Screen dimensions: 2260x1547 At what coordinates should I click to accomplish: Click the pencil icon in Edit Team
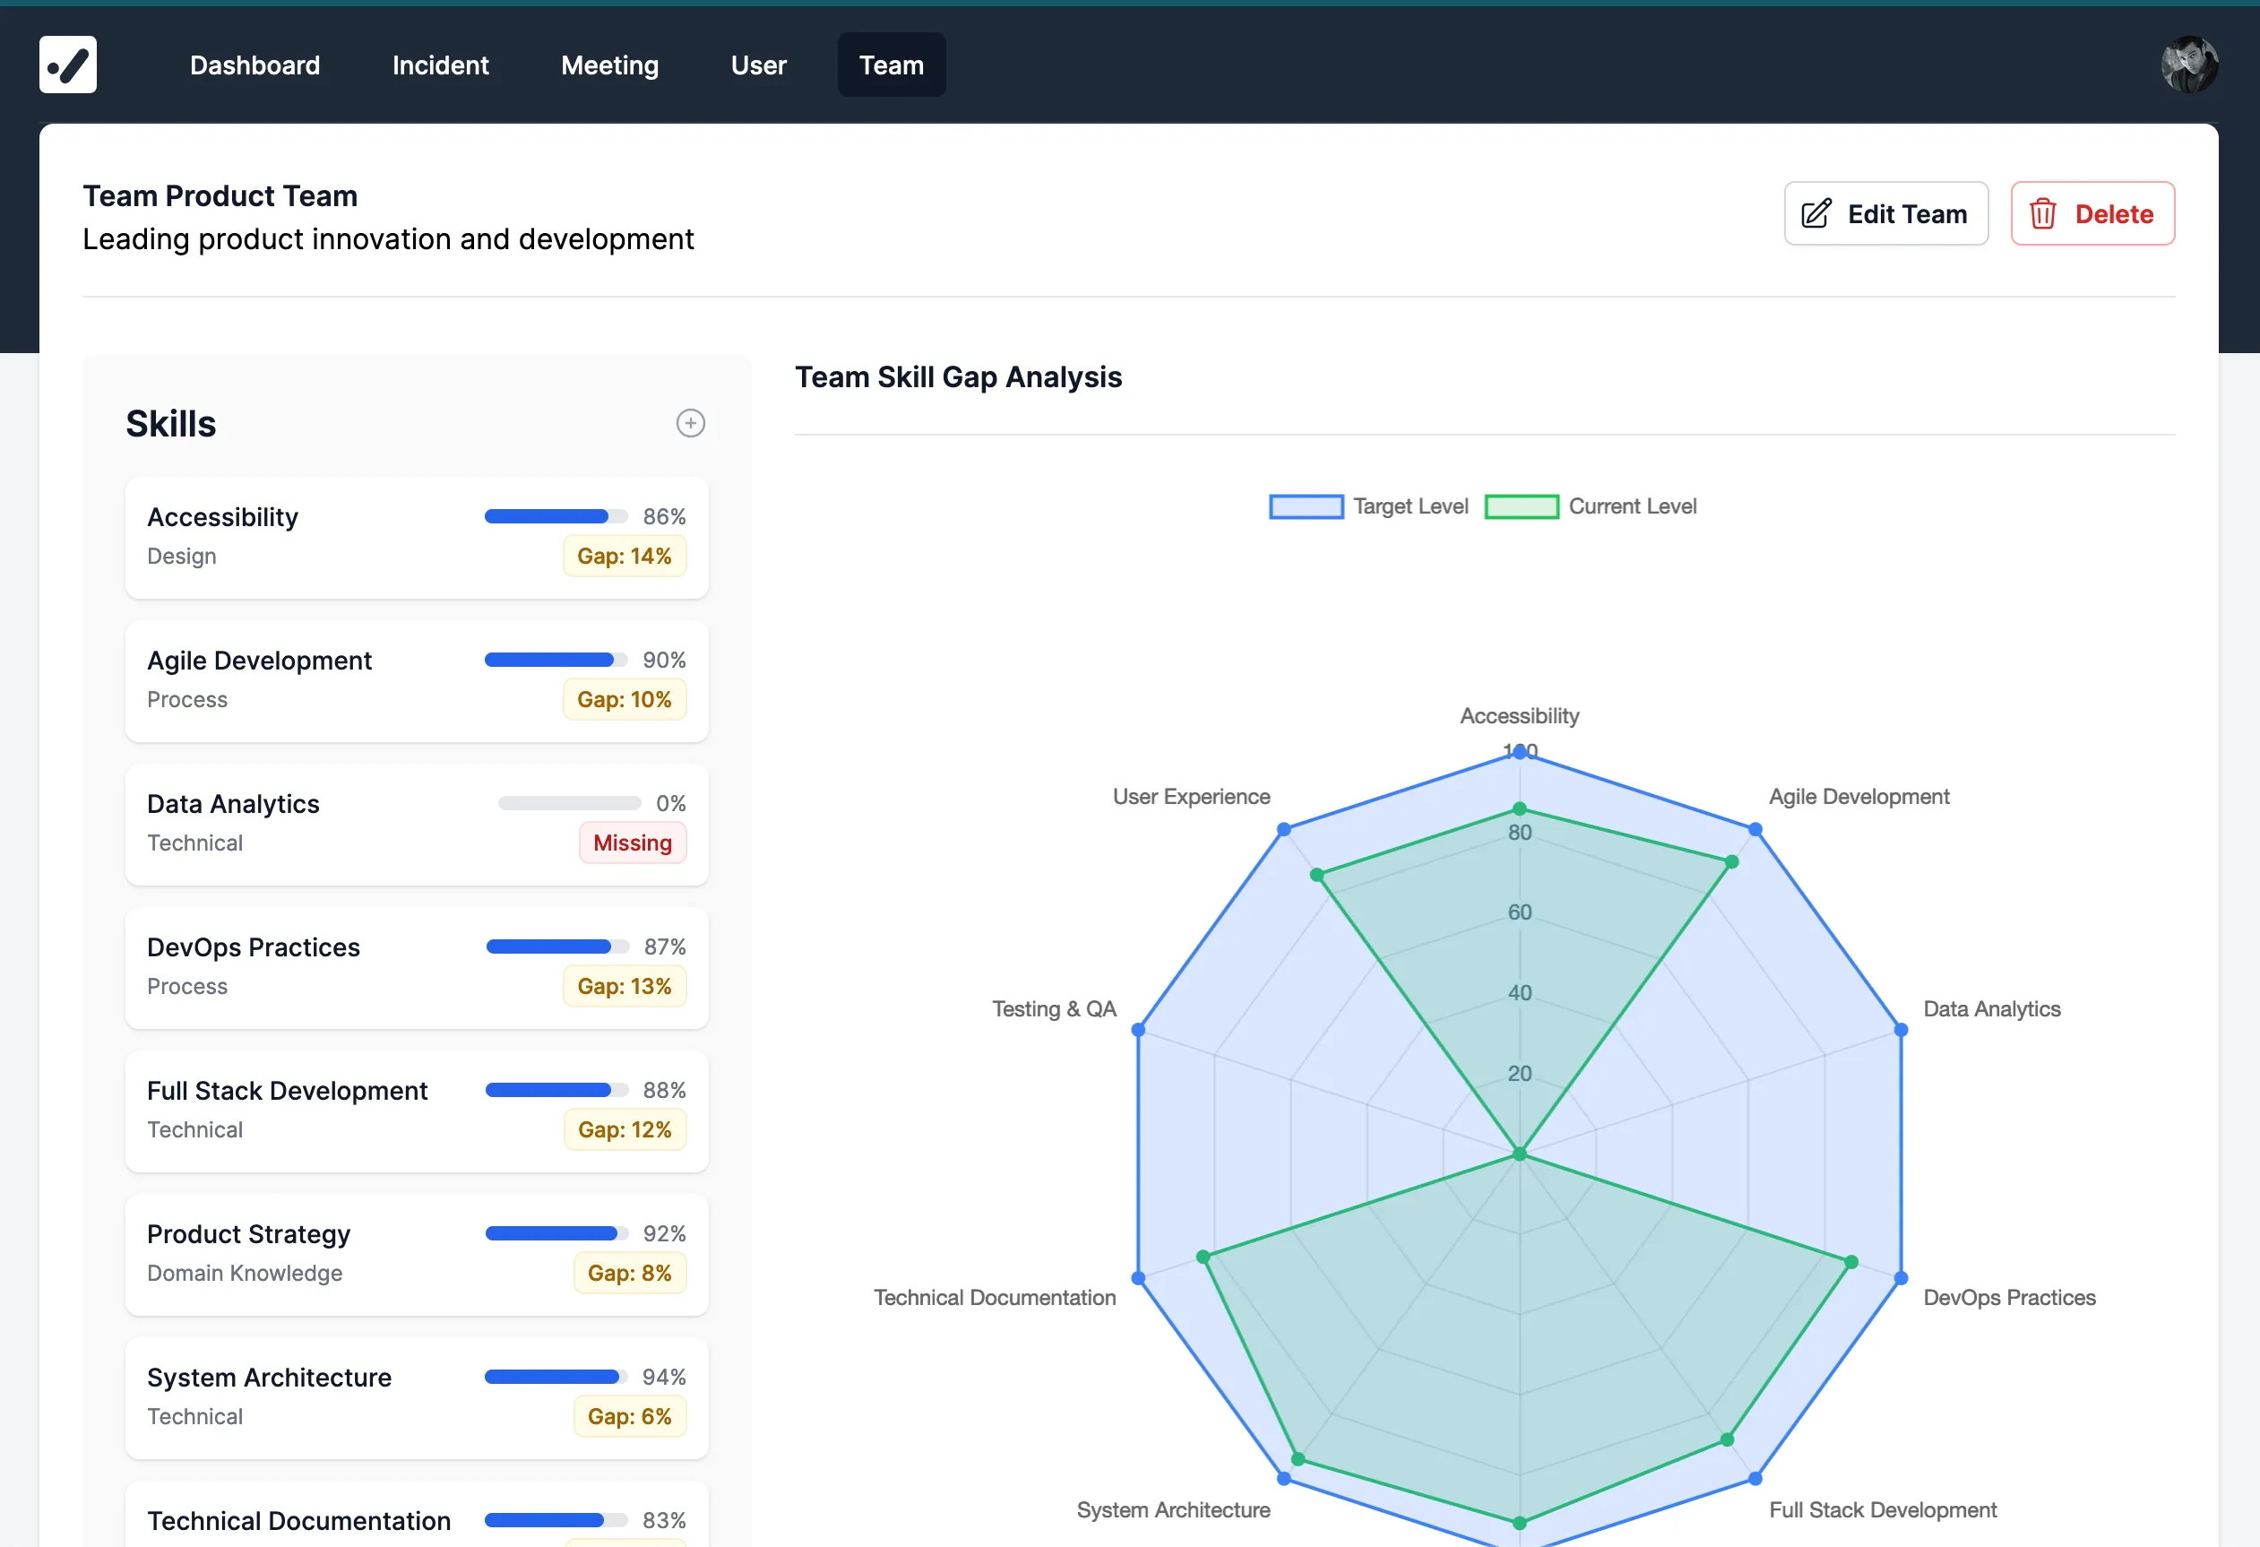(x=1816, y=214)
